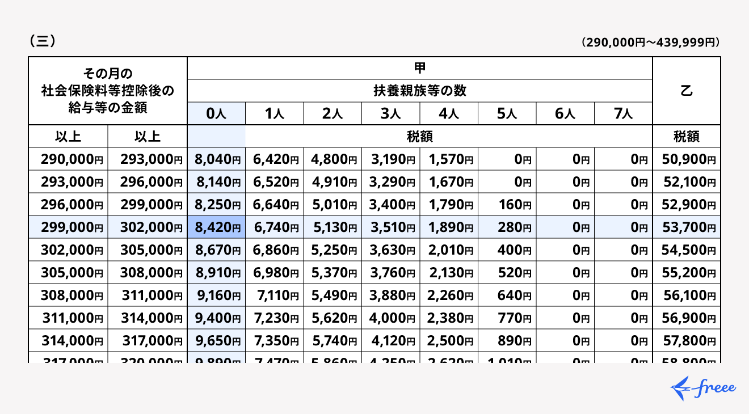
Task: Click the 280円 cell
Action: click(507, 227)
